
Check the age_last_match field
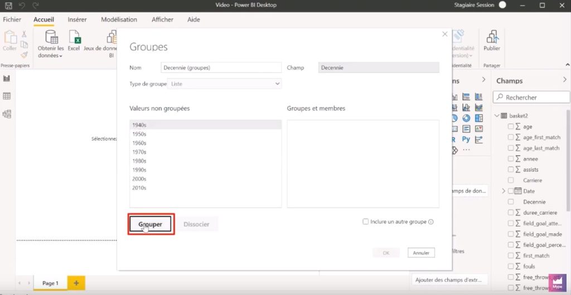point(511,148)
